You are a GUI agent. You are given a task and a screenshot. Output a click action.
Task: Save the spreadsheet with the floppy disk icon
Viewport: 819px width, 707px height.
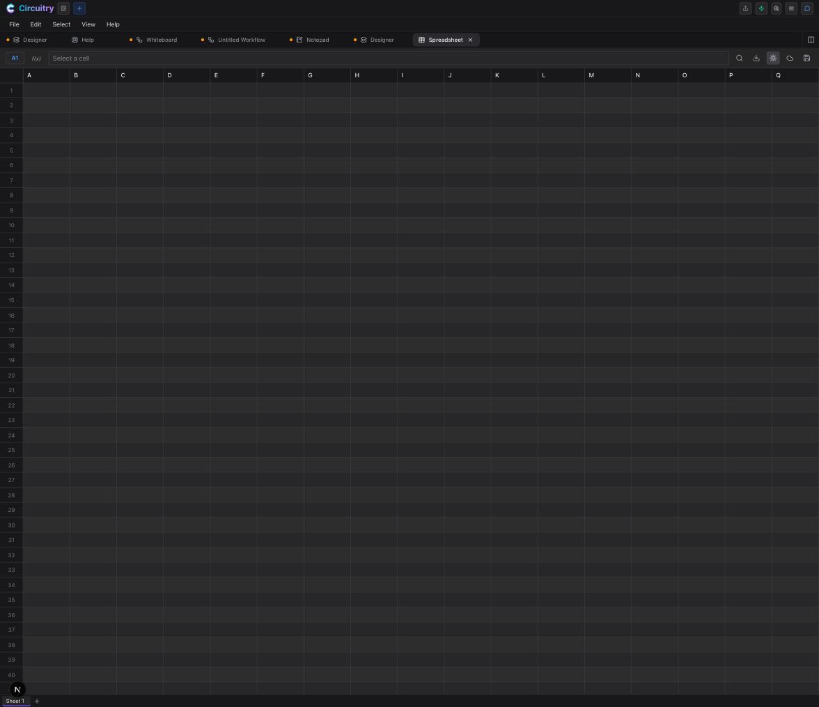806,58
